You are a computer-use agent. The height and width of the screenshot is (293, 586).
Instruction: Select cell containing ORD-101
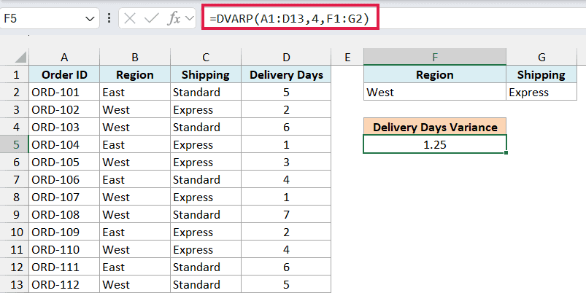pos(64,92)
